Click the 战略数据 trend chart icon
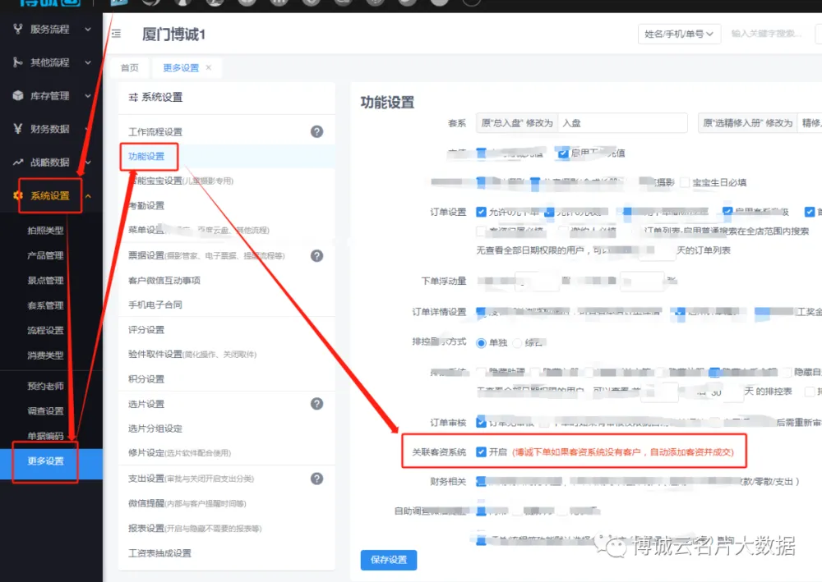The height and width of the screenshot is (582, 822). (x=17, y=163)
